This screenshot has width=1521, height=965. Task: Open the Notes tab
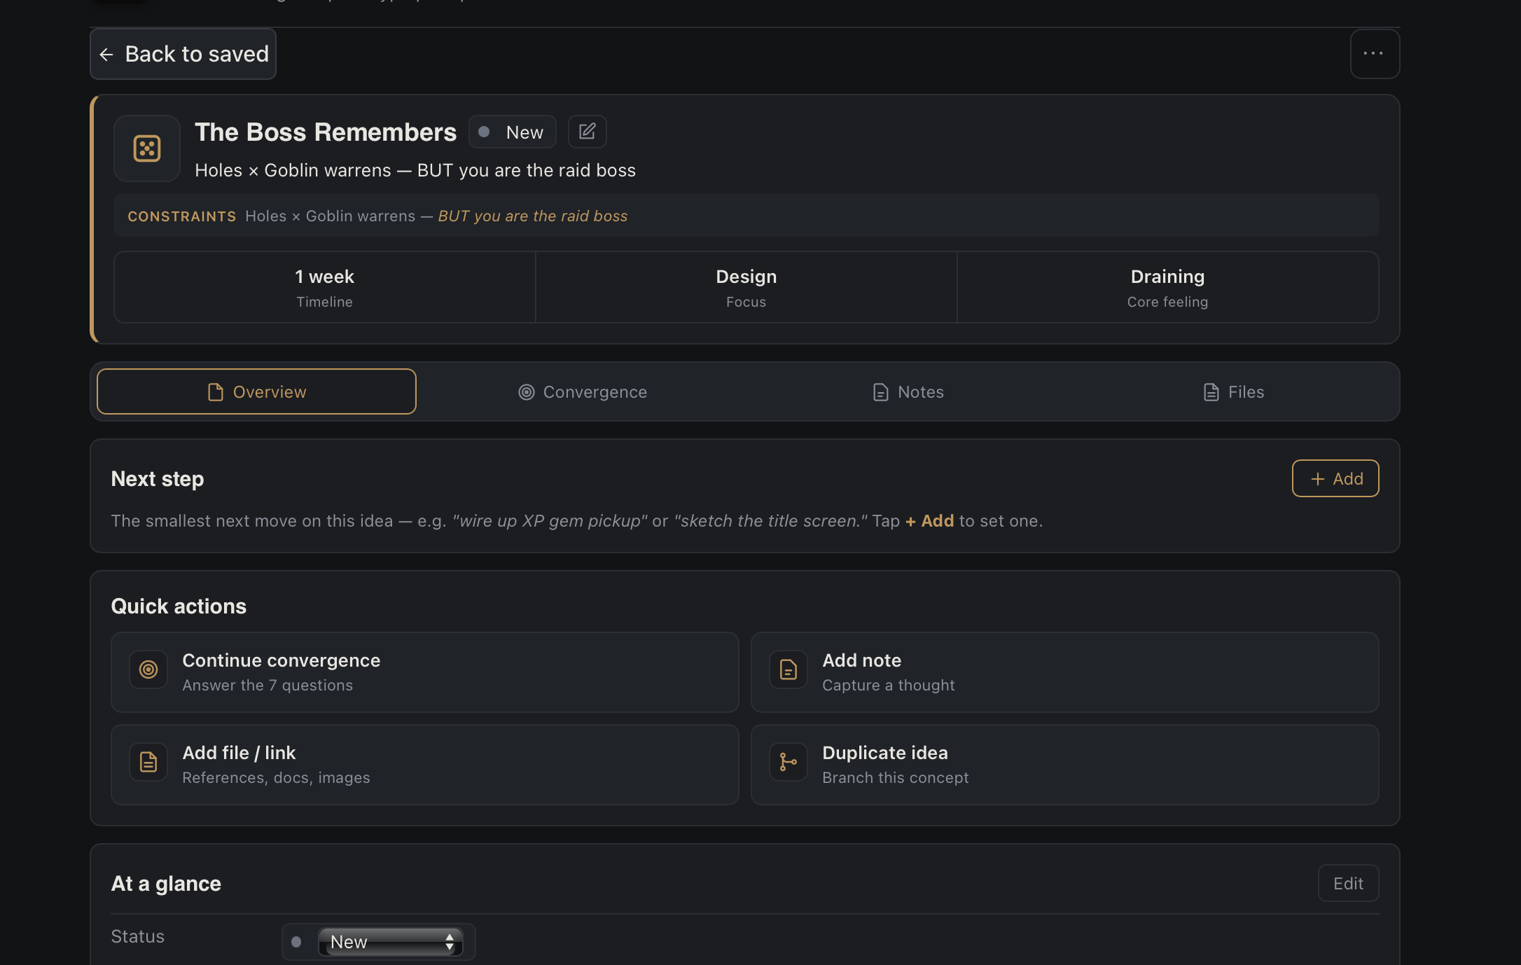coord(908,391)
